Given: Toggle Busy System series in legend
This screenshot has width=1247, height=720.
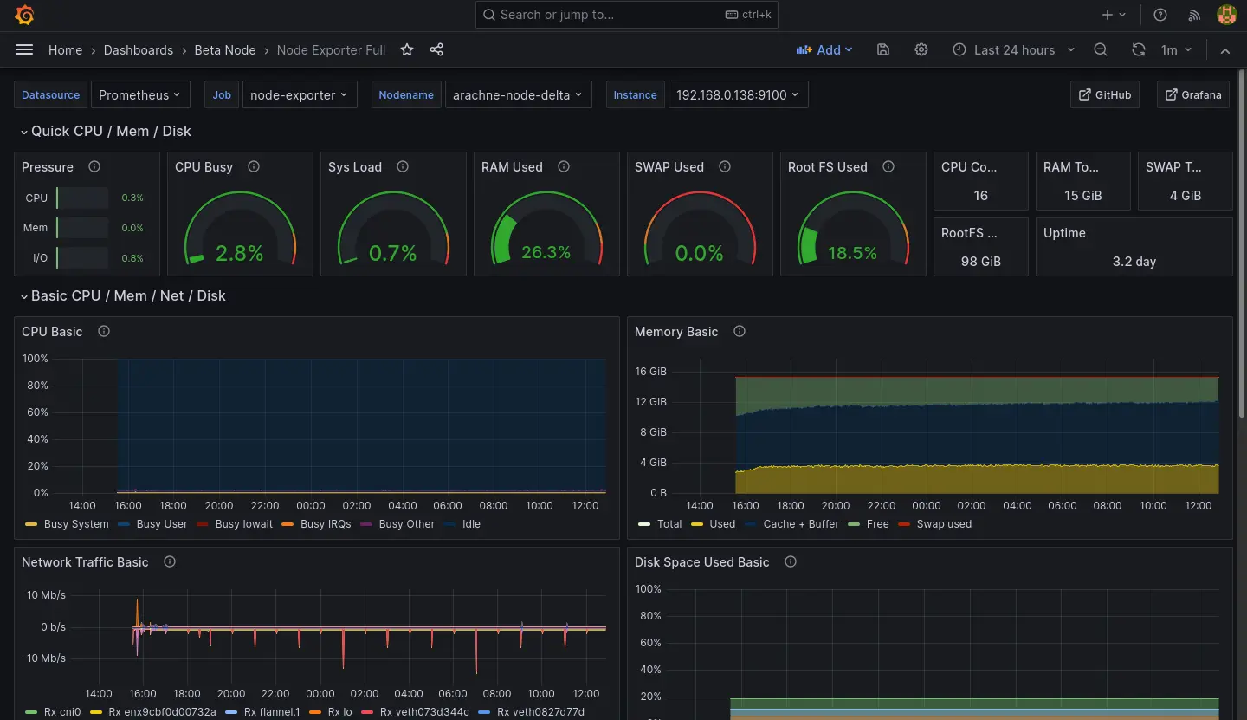Looking at the screenshot, I should click(75, 524).
